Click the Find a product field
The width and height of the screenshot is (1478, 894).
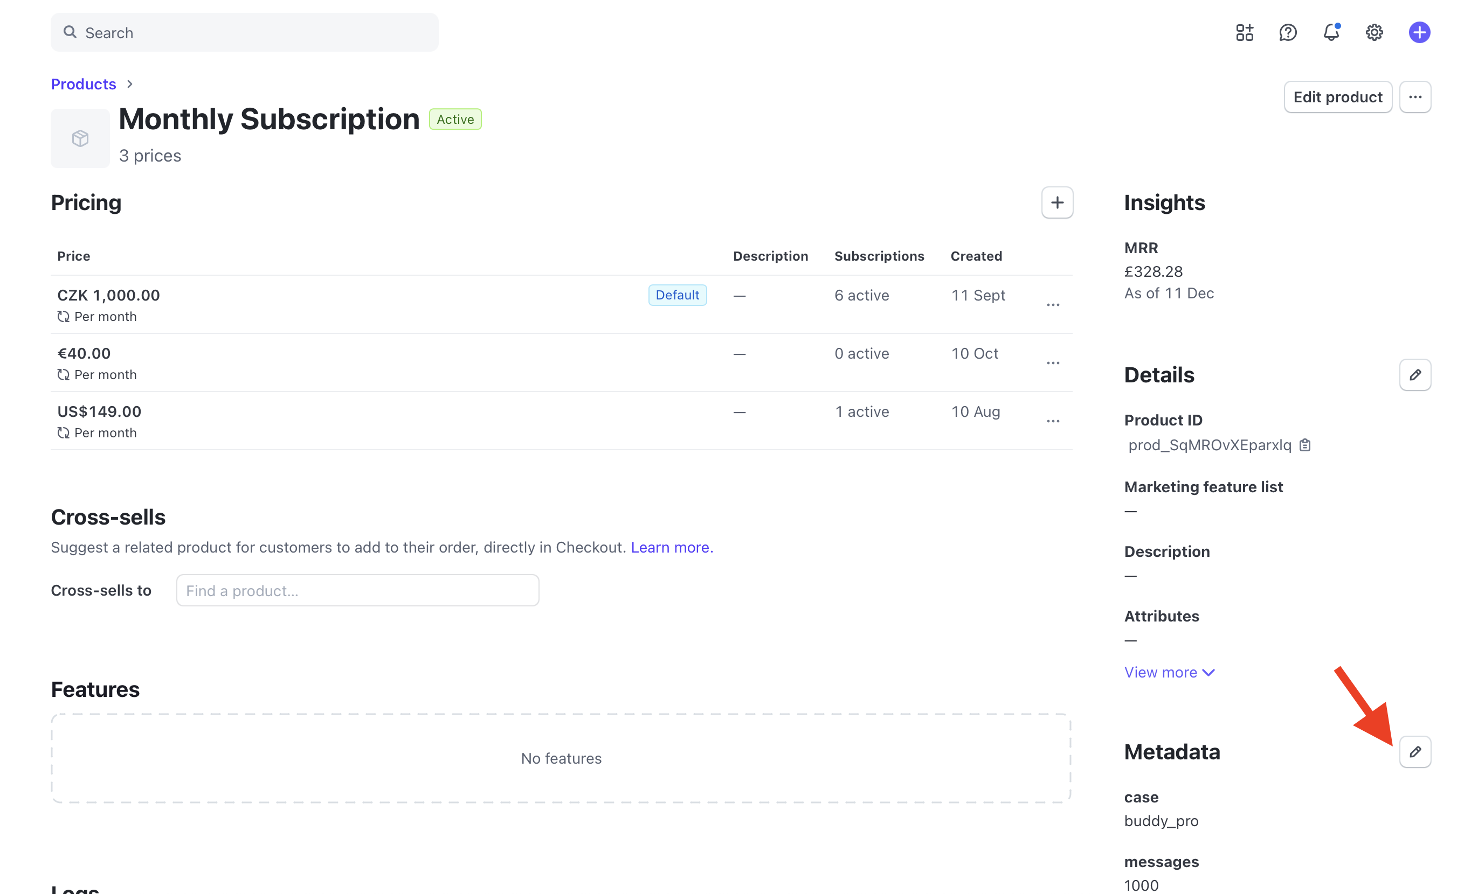point(357,590)
